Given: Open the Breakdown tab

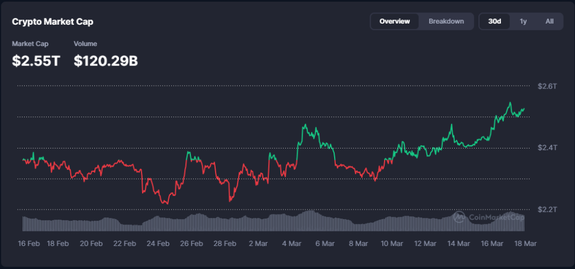Looking at the screenshot, I should (446, 21).
